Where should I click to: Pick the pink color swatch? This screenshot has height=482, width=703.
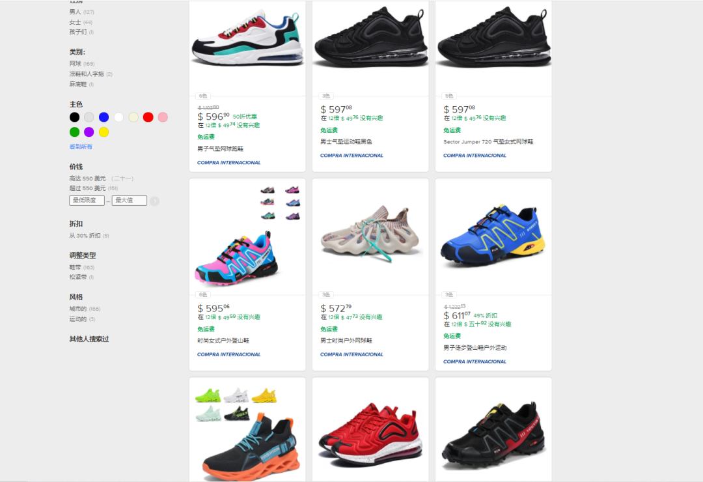(x=163, y=117)
